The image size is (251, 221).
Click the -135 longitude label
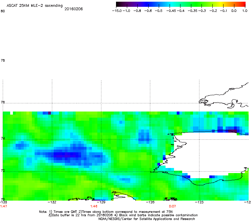(3, 202)
